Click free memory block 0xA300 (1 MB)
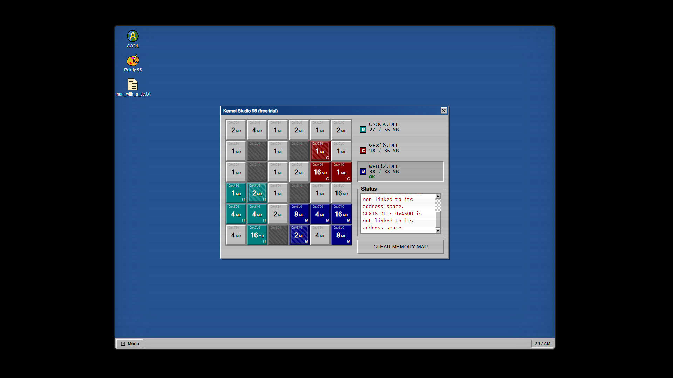Image resolution: width=673 pixels, height=378 pixels. [x=236, y=172]
